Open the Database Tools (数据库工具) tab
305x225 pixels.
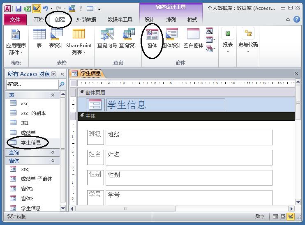pyautogui.click(x=120, y=20)
